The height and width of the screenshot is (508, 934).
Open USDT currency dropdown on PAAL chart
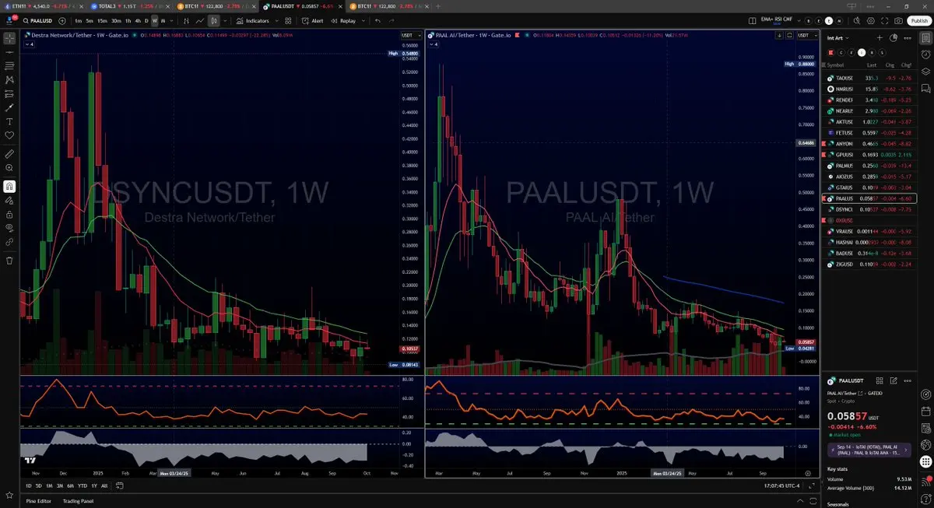(808, 36)
